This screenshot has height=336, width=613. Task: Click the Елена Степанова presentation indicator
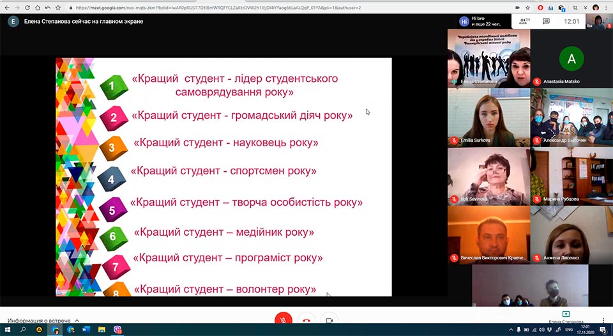(x=566, y=317)
